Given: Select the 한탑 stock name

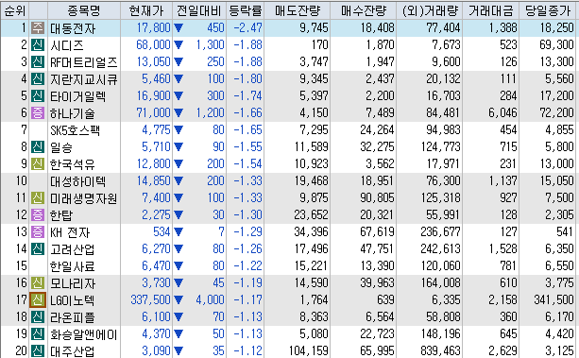Looking at the screenshot, I should click(x=61, y=215).
